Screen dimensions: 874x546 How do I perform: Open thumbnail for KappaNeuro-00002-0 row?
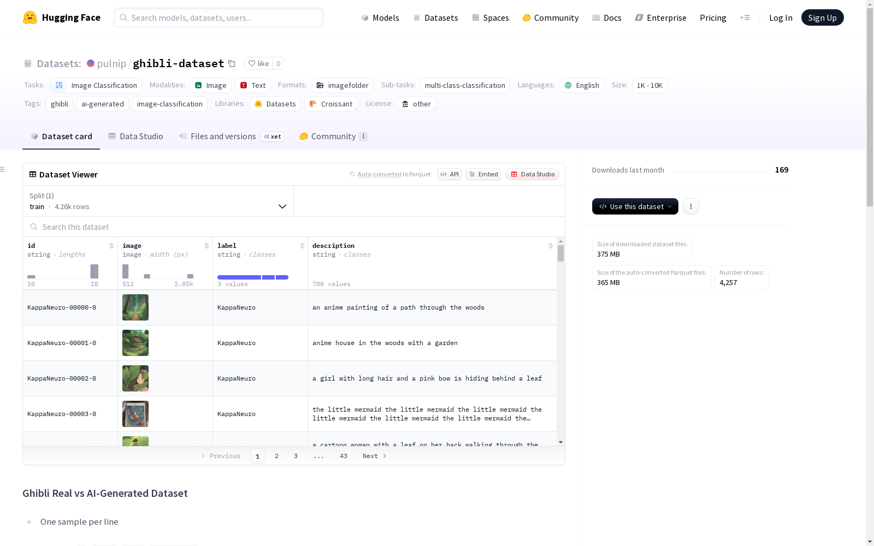(x=135, y=378)
